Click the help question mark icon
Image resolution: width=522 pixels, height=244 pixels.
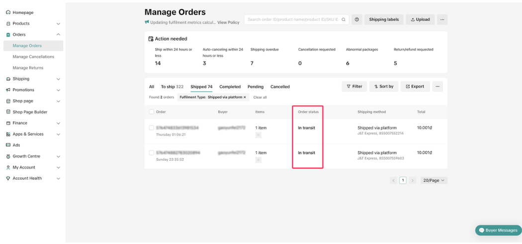tap(356, 19)
